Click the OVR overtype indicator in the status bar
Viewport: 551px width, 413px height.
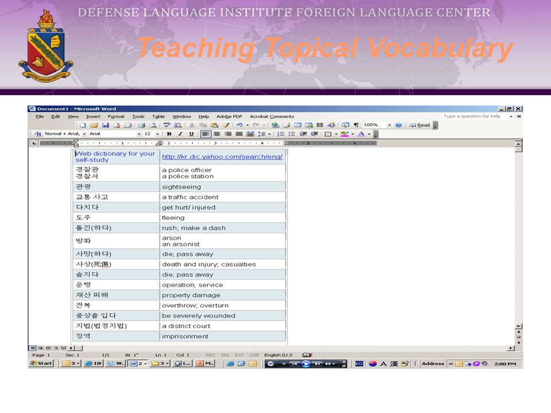coord(254,355)
